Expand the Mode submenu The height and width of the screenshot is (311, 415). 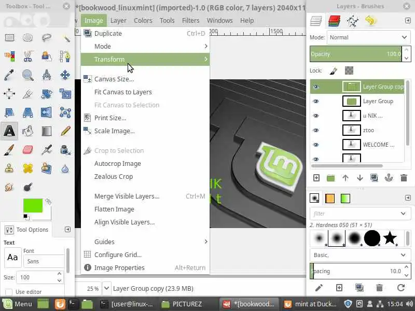click(145, 46)
